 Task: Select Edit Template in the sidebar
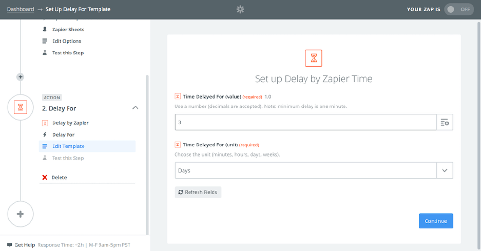(68, 146)
